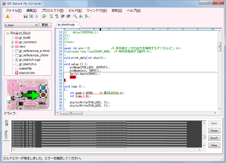
Task: Expand the gr_common folder node
Action: pos(12,42)
